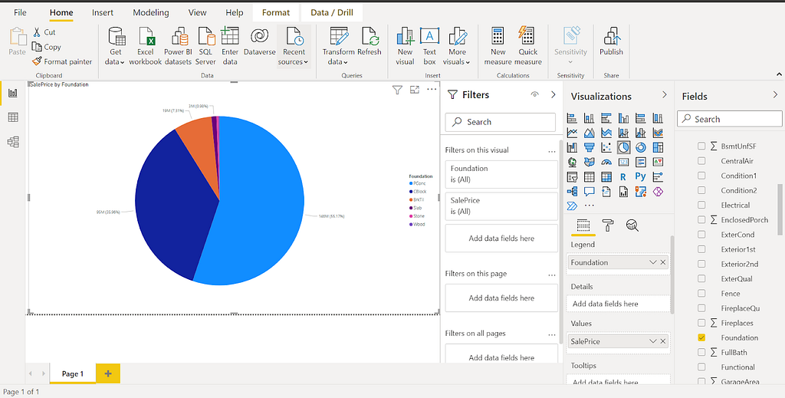Pick the Card (123) visualization

[x=623, y=162]
